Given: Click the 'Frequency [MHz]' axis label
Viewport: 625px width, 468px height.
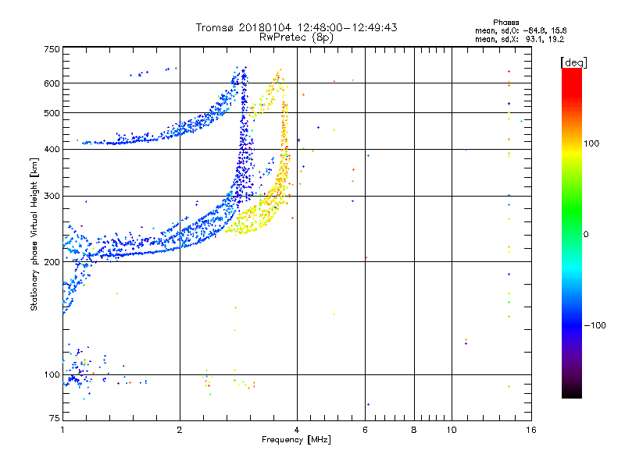Looking at the screenshot, I should [296, 440].
